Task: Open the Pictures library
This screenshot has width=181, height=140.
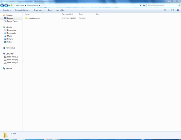Action: point(10,39)
